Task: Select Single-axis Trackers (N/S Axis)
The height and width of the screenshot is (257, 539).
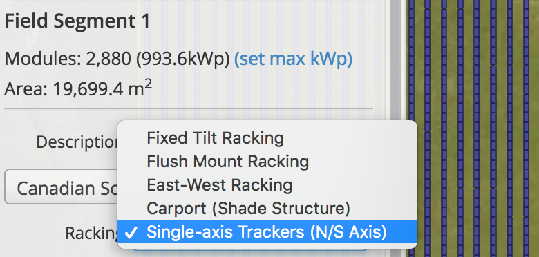Action: pyautogui.click(x=267, y=232)
